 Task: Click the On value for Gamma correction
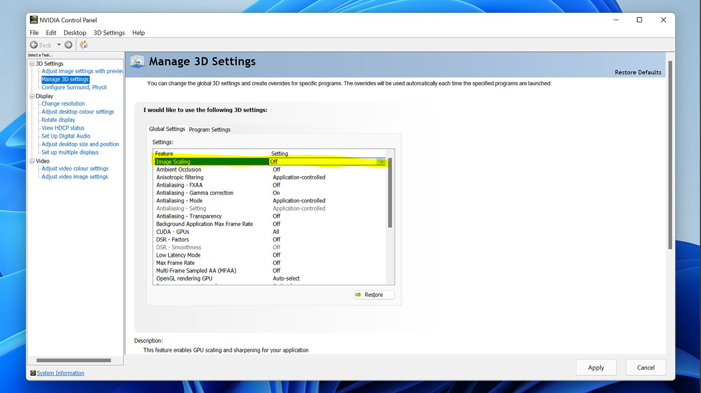point(276,193)
